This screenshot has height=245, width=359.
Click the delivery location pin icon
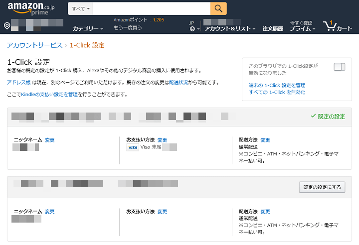(x=7, y=25)
